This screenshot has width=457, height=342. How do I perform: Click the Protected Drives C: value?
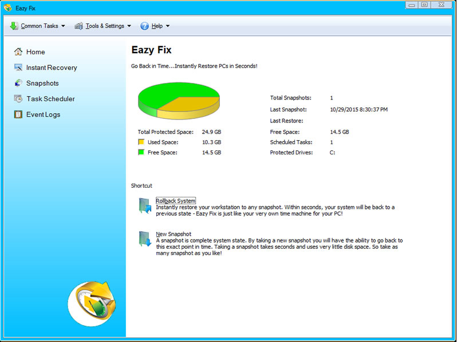(332, 152)
